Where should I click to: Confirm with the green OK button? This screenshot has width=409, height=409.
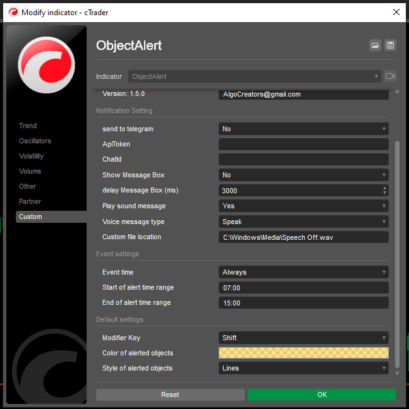tap(322, 394)
